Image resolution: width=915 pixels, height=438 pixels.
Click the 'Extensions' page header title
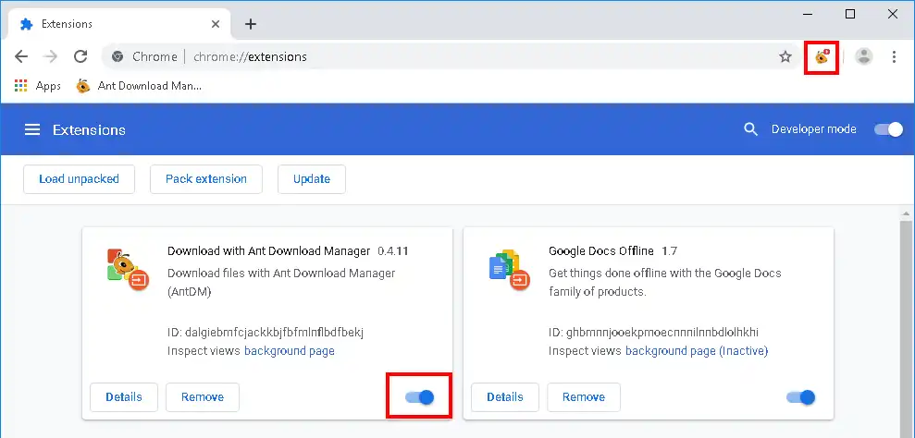(90, 129)
